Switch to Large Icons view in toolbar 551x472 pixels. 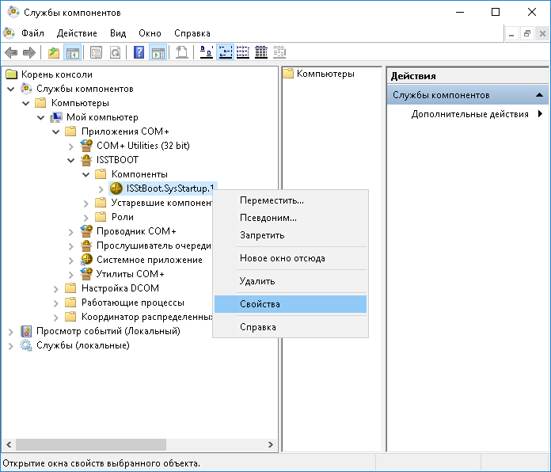click(x=207, y=53)
